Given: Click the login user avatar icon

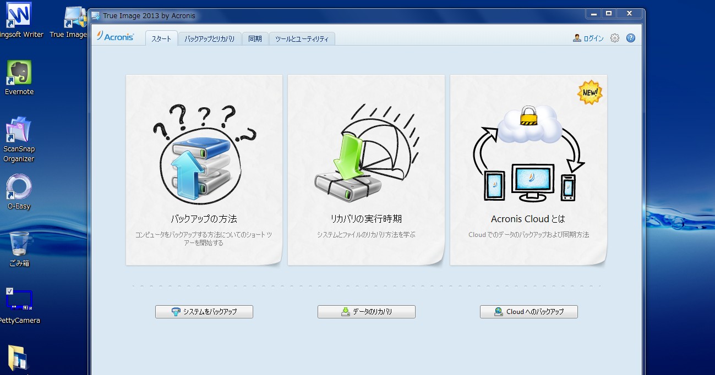Looking at the screenshot, I should pyautogui.click(x=577, y=38).
